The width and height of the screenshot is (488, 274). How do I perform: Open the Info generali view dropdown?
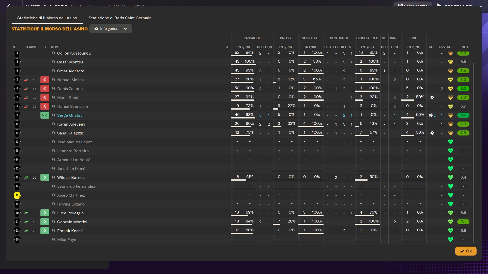click(111, 29)
